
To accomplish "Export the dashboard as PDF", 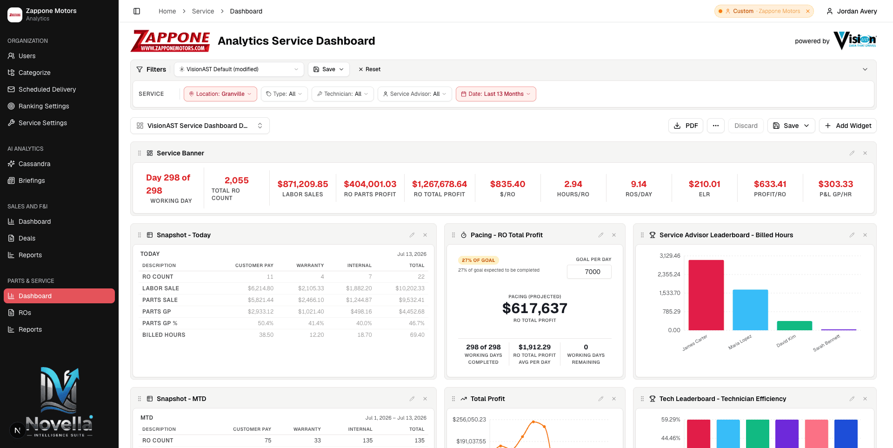I will pos(686,126).
